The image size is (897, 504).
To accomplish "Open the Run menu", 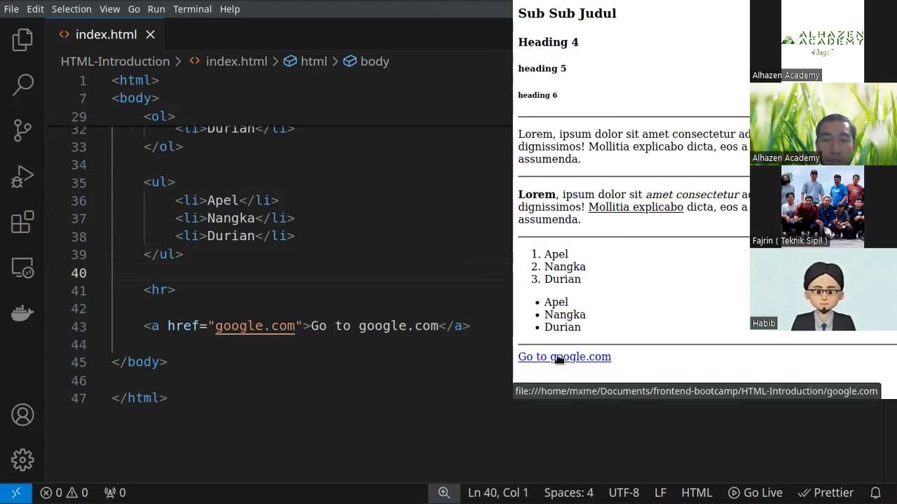I will [156, 9].
